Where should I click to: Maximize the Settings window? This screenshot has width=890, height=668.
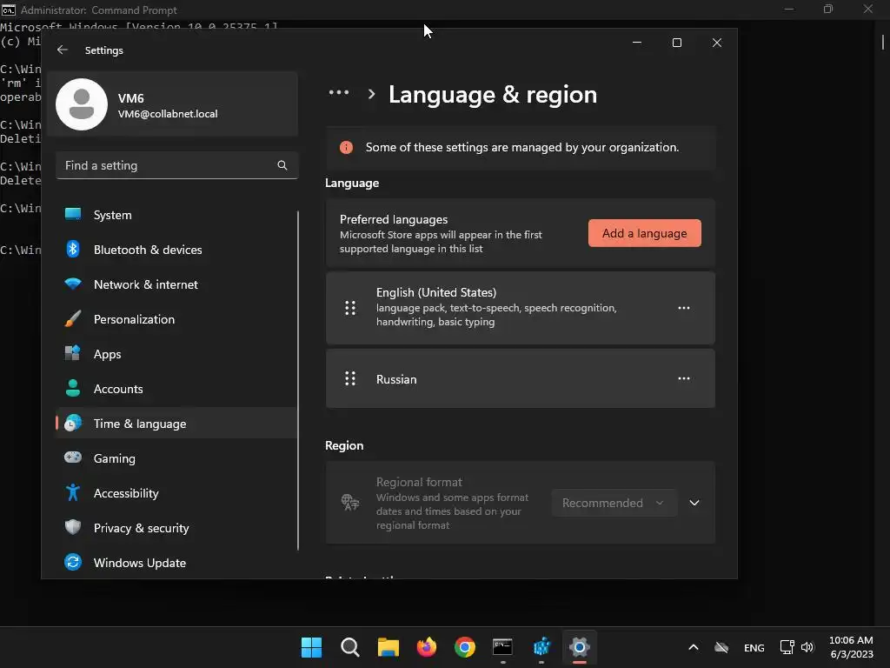pos(676,43)
